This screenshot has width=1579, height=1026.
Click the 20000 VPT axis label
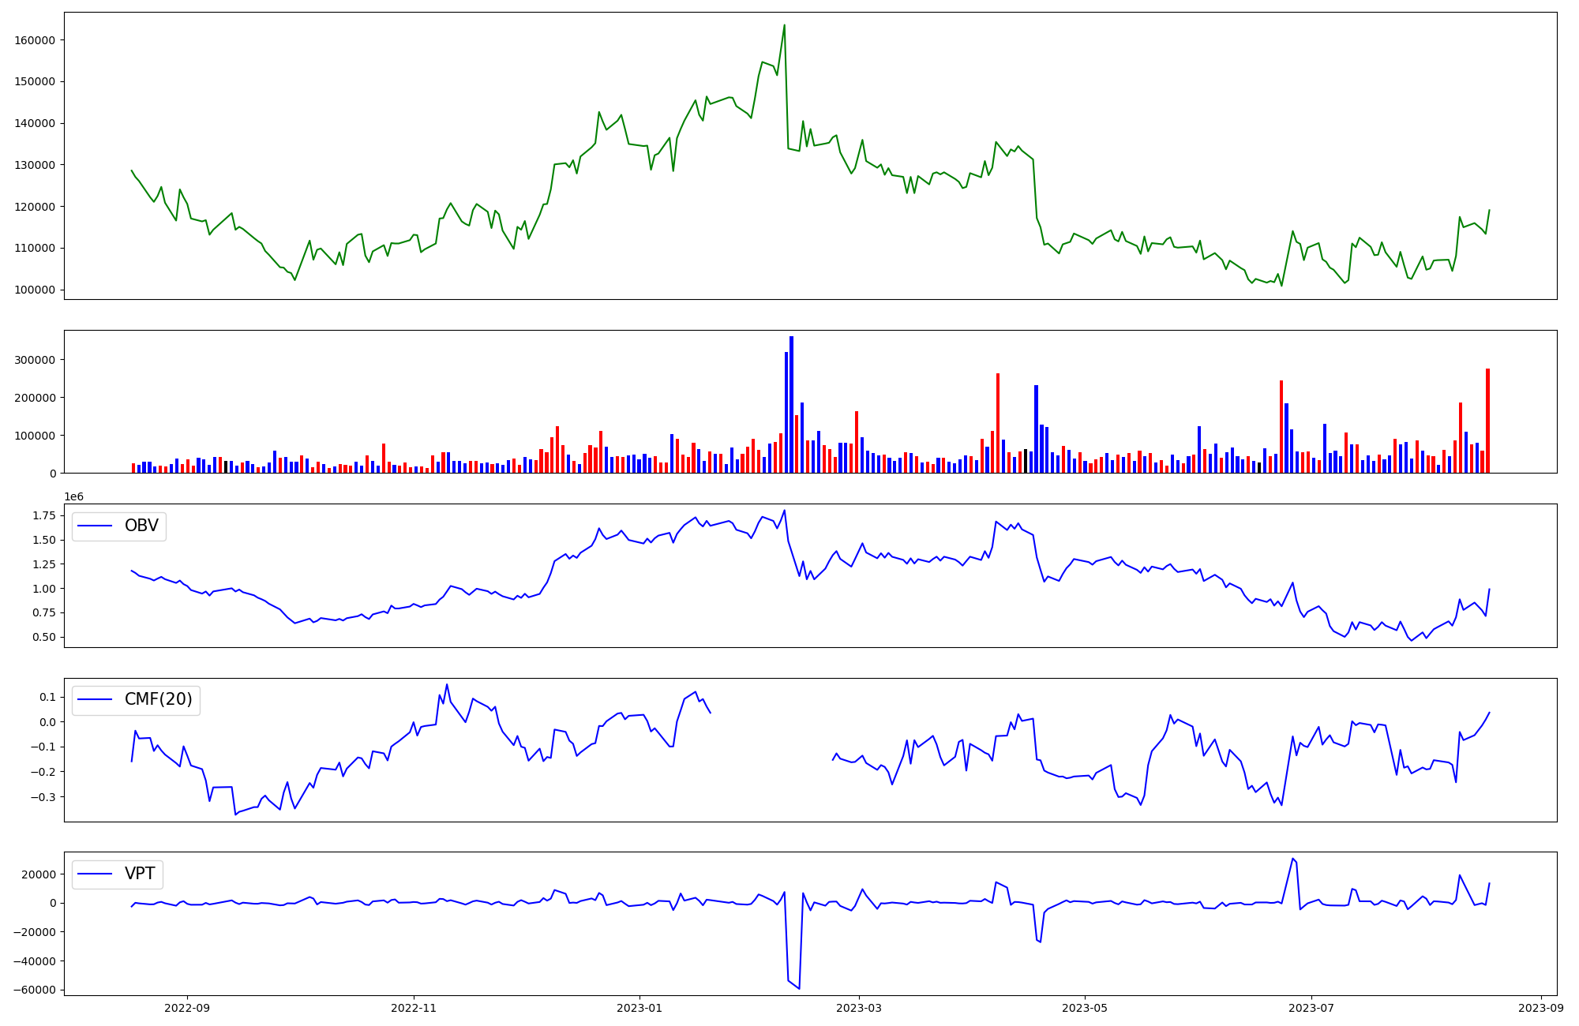click(38, 874)
